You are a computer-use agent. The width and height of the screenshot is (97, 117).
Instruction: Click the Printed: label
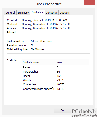pyautogui.click(x=12, y=32)
